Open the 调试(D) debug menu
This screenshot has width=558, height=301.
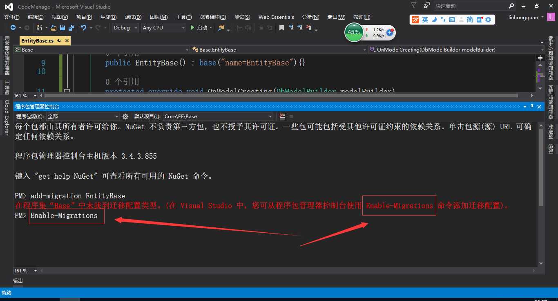tap(133, 17)
